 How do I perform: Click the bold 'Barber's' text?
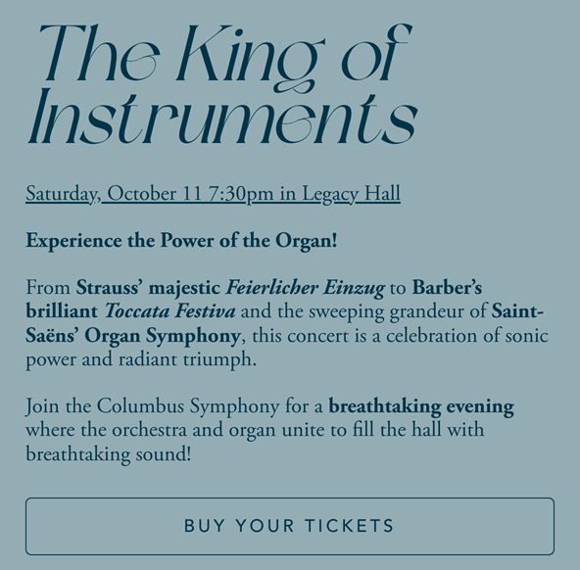tap(447, 287)
